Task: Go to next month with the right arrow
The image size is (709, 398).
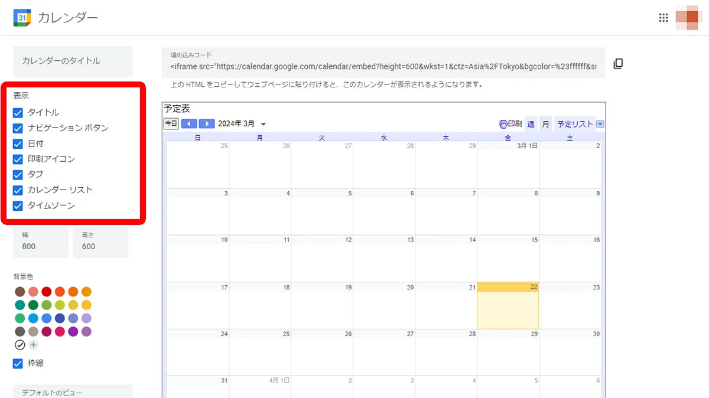Action: click(206, 124)
